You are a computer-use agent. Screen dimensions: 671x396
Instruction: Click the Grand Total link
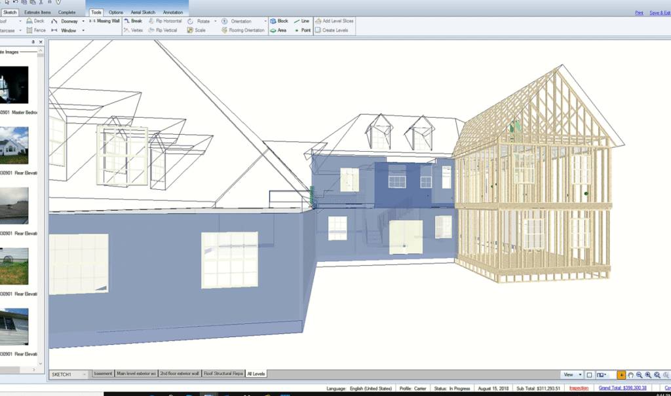[x=618, y=388]
